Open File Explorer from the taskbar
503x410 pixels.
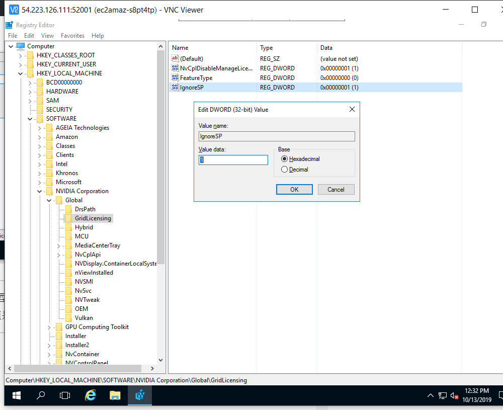[115, 395]
